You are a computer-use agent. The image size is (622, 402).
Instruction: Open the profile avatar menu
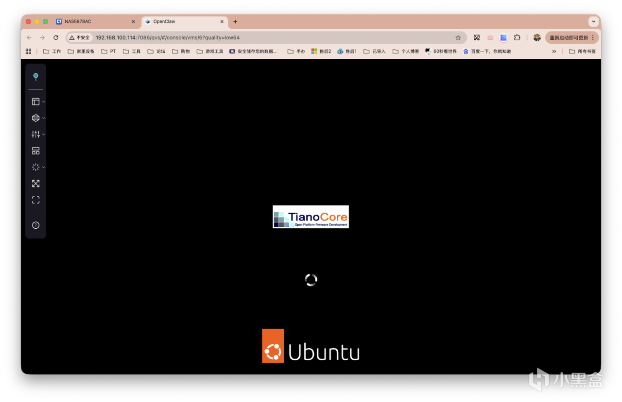(x=537, y=37)
